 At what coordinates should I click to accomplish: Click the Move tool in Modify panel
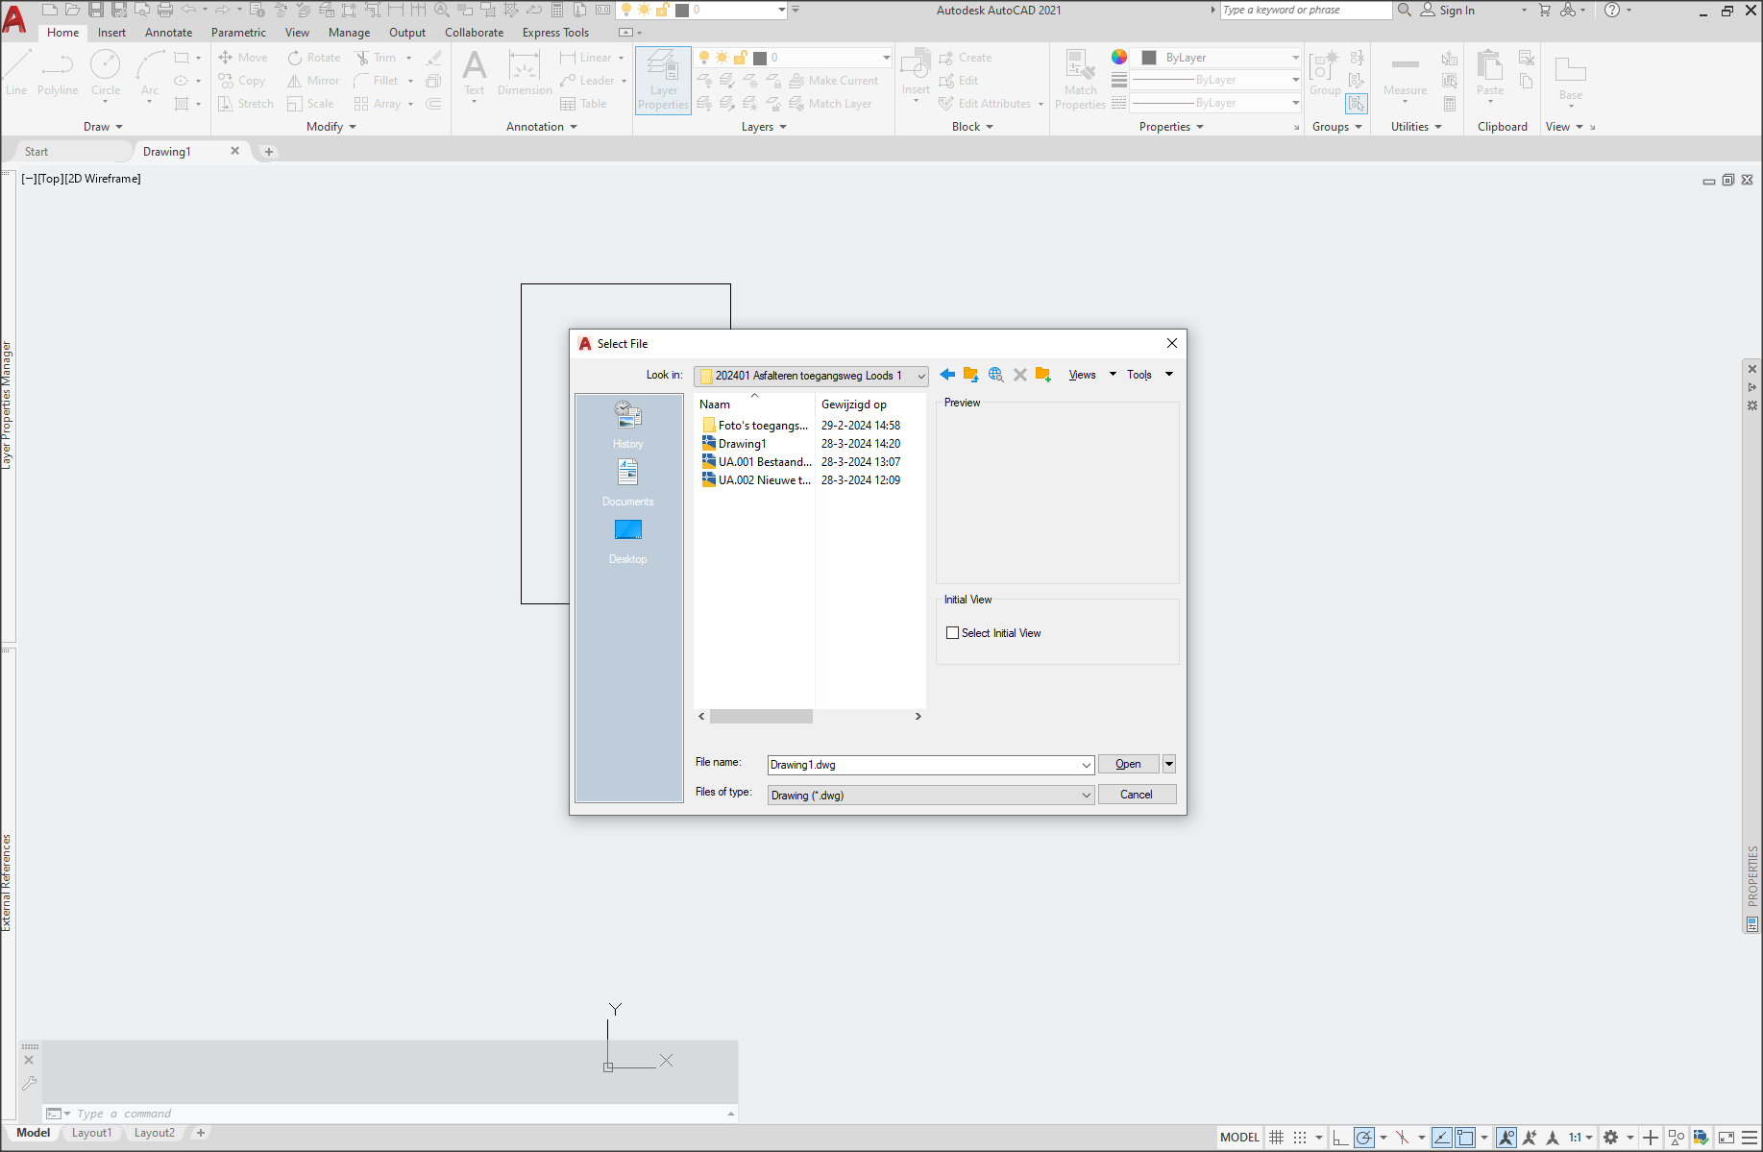click(x=243, y=58)
